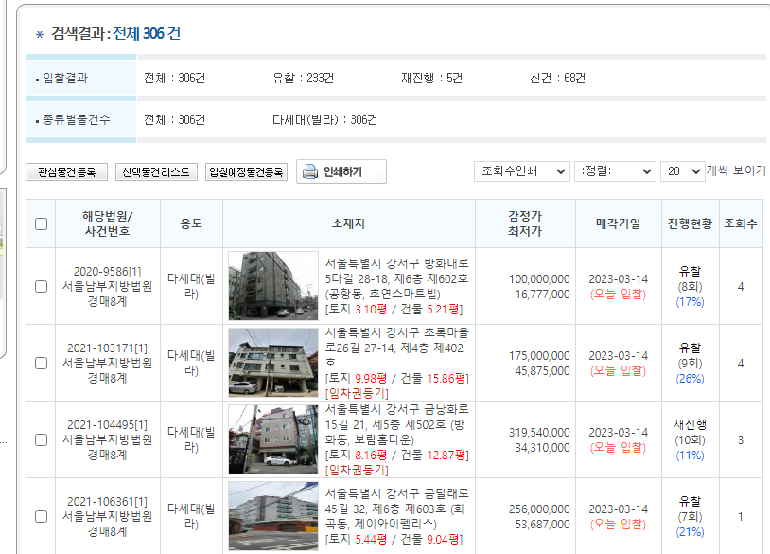Open the 정렬 sort dropdown
The width and height of the screenshot is (770, 554).
tap(615, 171)
